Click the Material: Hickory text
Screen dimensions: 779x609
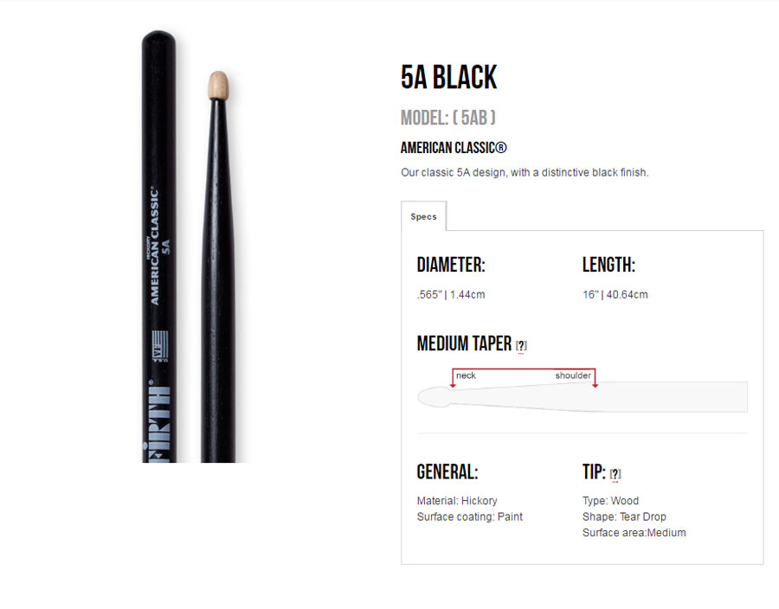coord(457,501)
